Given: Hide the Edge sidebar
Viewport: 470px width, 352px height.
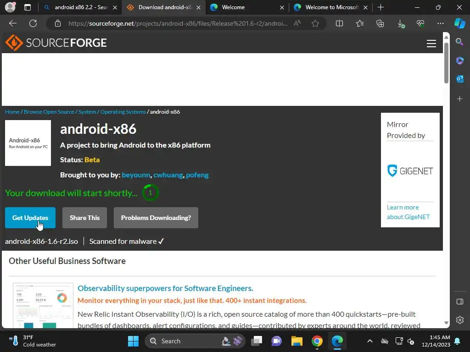Looking at the screenshot, I should 459,302.
